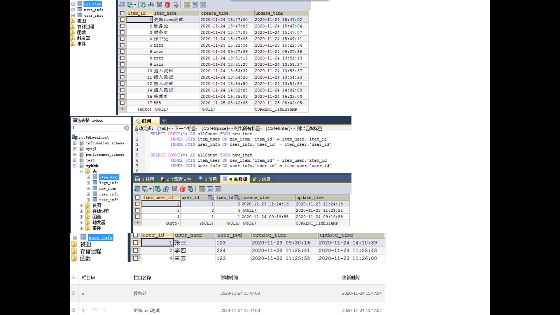Add new query tab with plus button
The height and width of the screenshot is (315, 560).
click(x=164, y=121)
